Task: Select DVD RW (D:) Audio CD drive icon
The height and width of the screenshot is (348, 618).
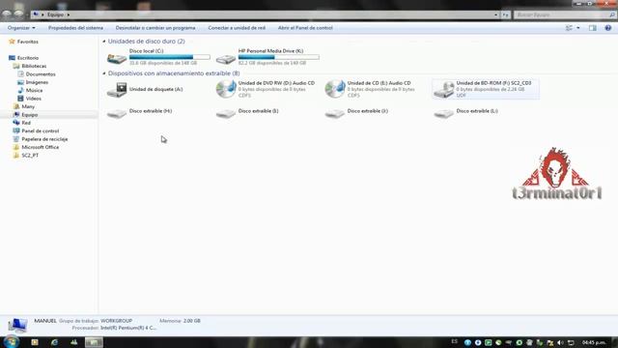Action: tap(226, 89)
